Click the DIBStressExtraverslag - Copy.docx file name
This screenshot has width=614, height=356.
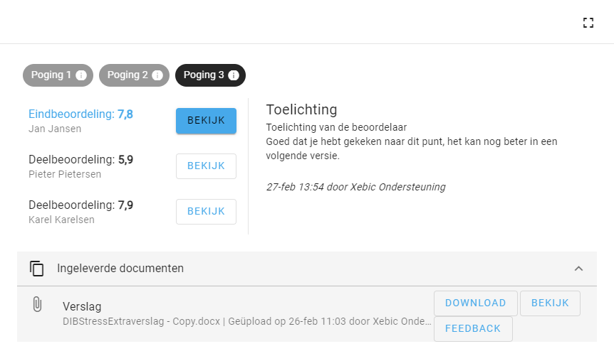(141, 321)
